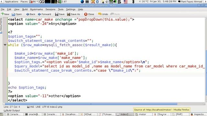Click the 2.87 load monitor applet
This screenshot has width=207, height=116.
coord(62,2)
